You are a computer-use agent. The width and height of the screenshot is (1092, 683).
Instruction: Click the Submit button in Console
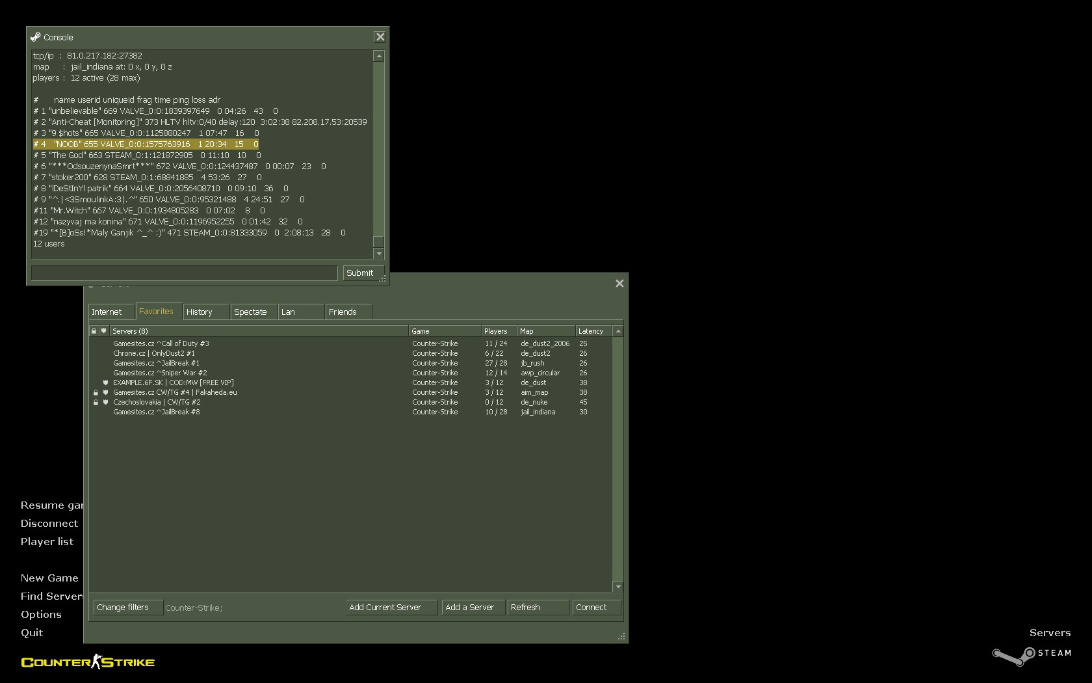coord(363,273)
